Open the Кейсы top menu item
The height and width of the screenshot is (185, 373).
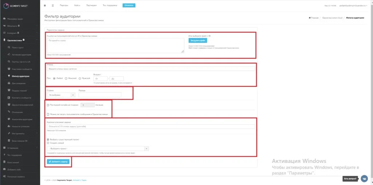(77, 5)
